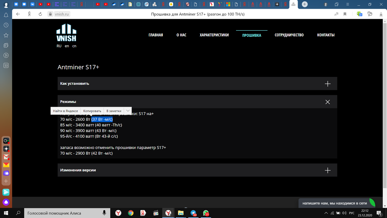Open the notification center in tray

[379, 213]
